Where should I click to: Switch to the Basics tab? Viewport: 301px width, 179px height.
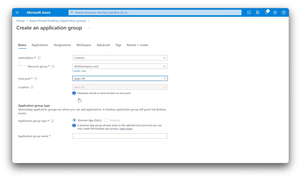[x=22, y=45]
